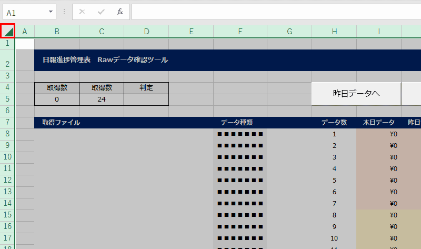Viewport: 421px width, 249px height.
Task: Click the Insert Function fx icon
Action: coord(119,12)
